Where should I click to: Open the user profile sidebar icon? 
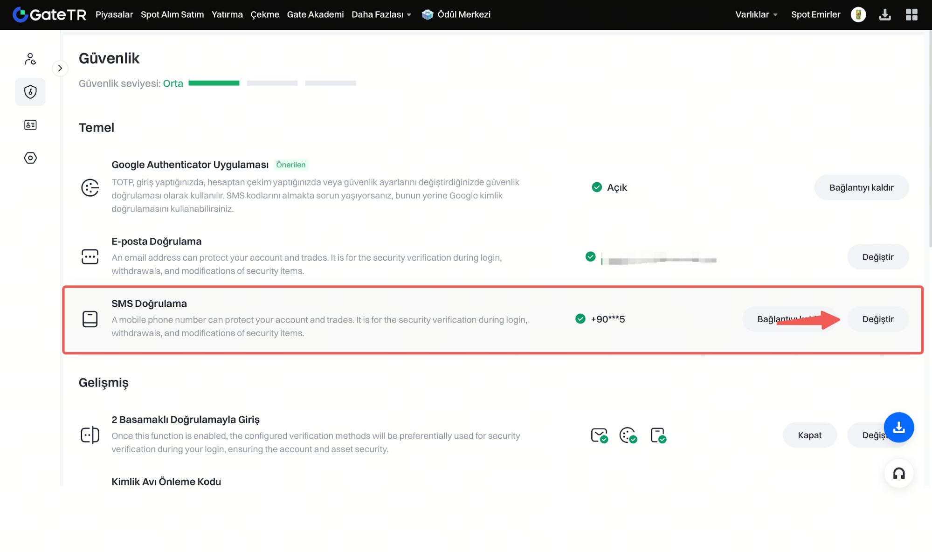point(30,59)
